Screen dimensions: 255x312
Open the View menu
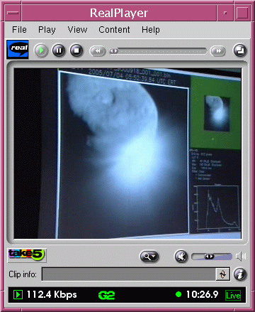[77, 30]
